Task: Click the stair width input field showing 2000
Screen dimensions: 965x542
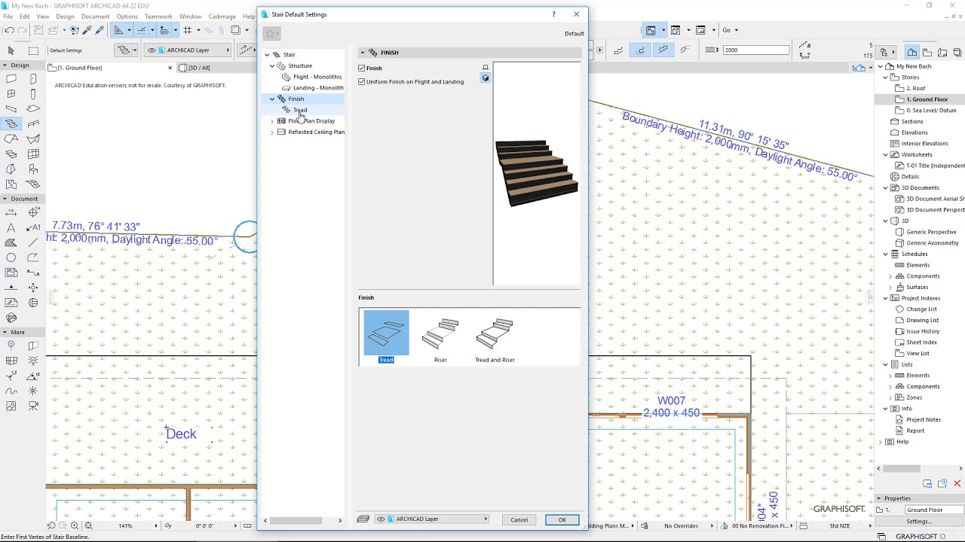Action: pyautogui.click(x=755, y=50)
